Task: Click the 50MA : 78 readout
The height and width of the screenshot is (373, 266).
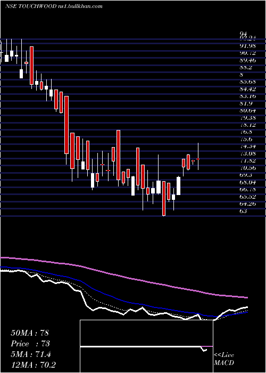Action: (30, 333)
